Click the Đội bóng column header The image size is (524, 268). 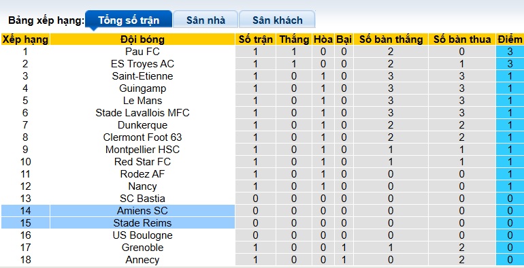tap(142, 39)
